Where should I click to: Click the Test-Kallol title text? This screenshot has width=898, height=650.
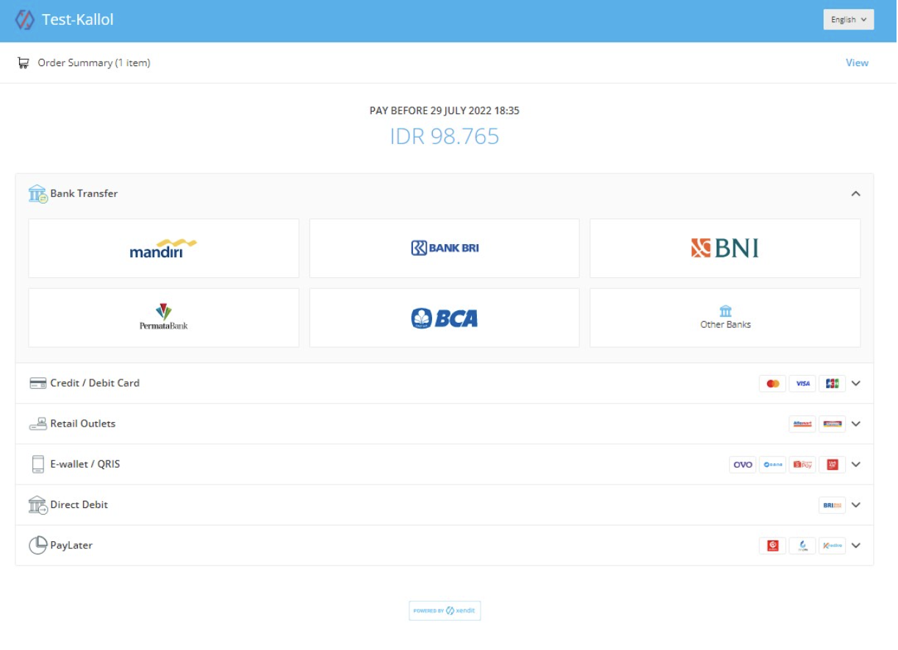[78, 20]
